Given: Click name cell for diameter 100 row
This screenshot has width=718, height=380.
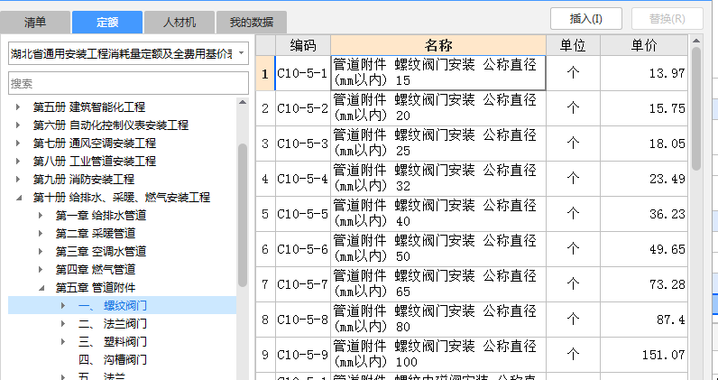Looking at the screenshot, I should pyautogui.click(x=438, y=355).
